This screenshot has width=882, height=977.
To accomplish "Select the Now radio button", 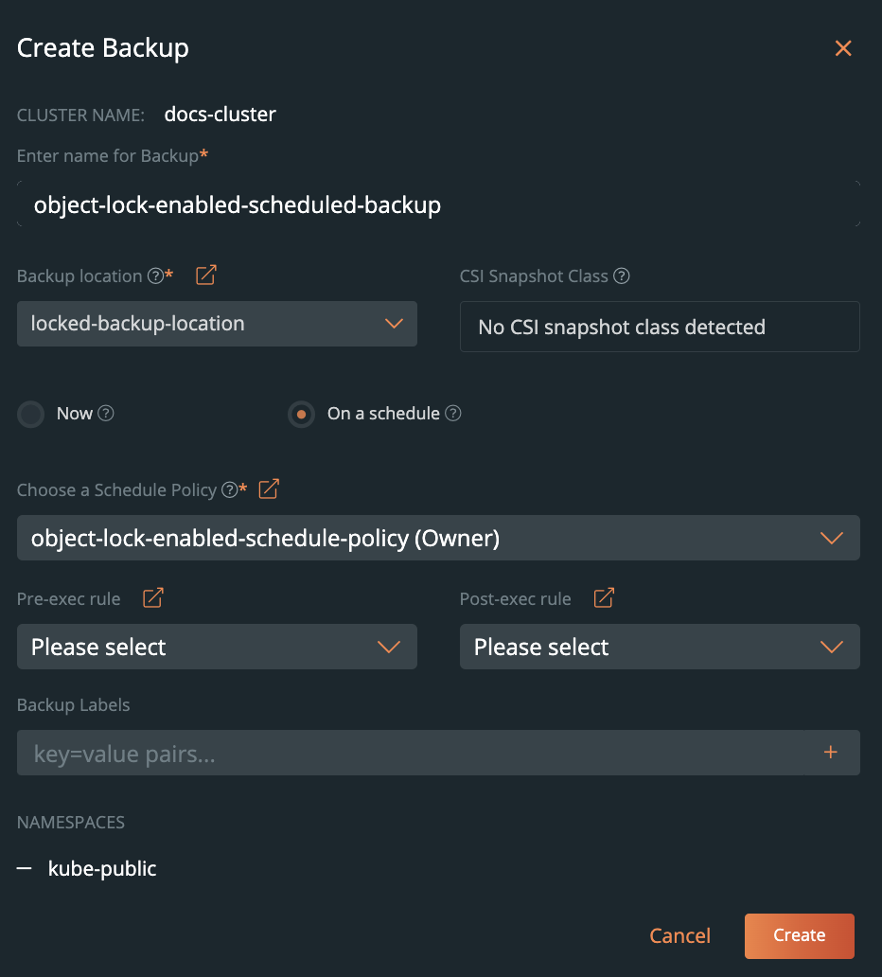I will coord(31,415).
